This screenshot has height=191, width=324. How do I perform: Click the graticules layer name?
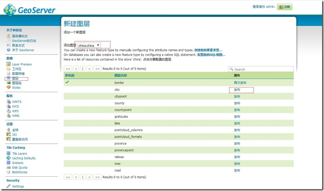point(121,116)
